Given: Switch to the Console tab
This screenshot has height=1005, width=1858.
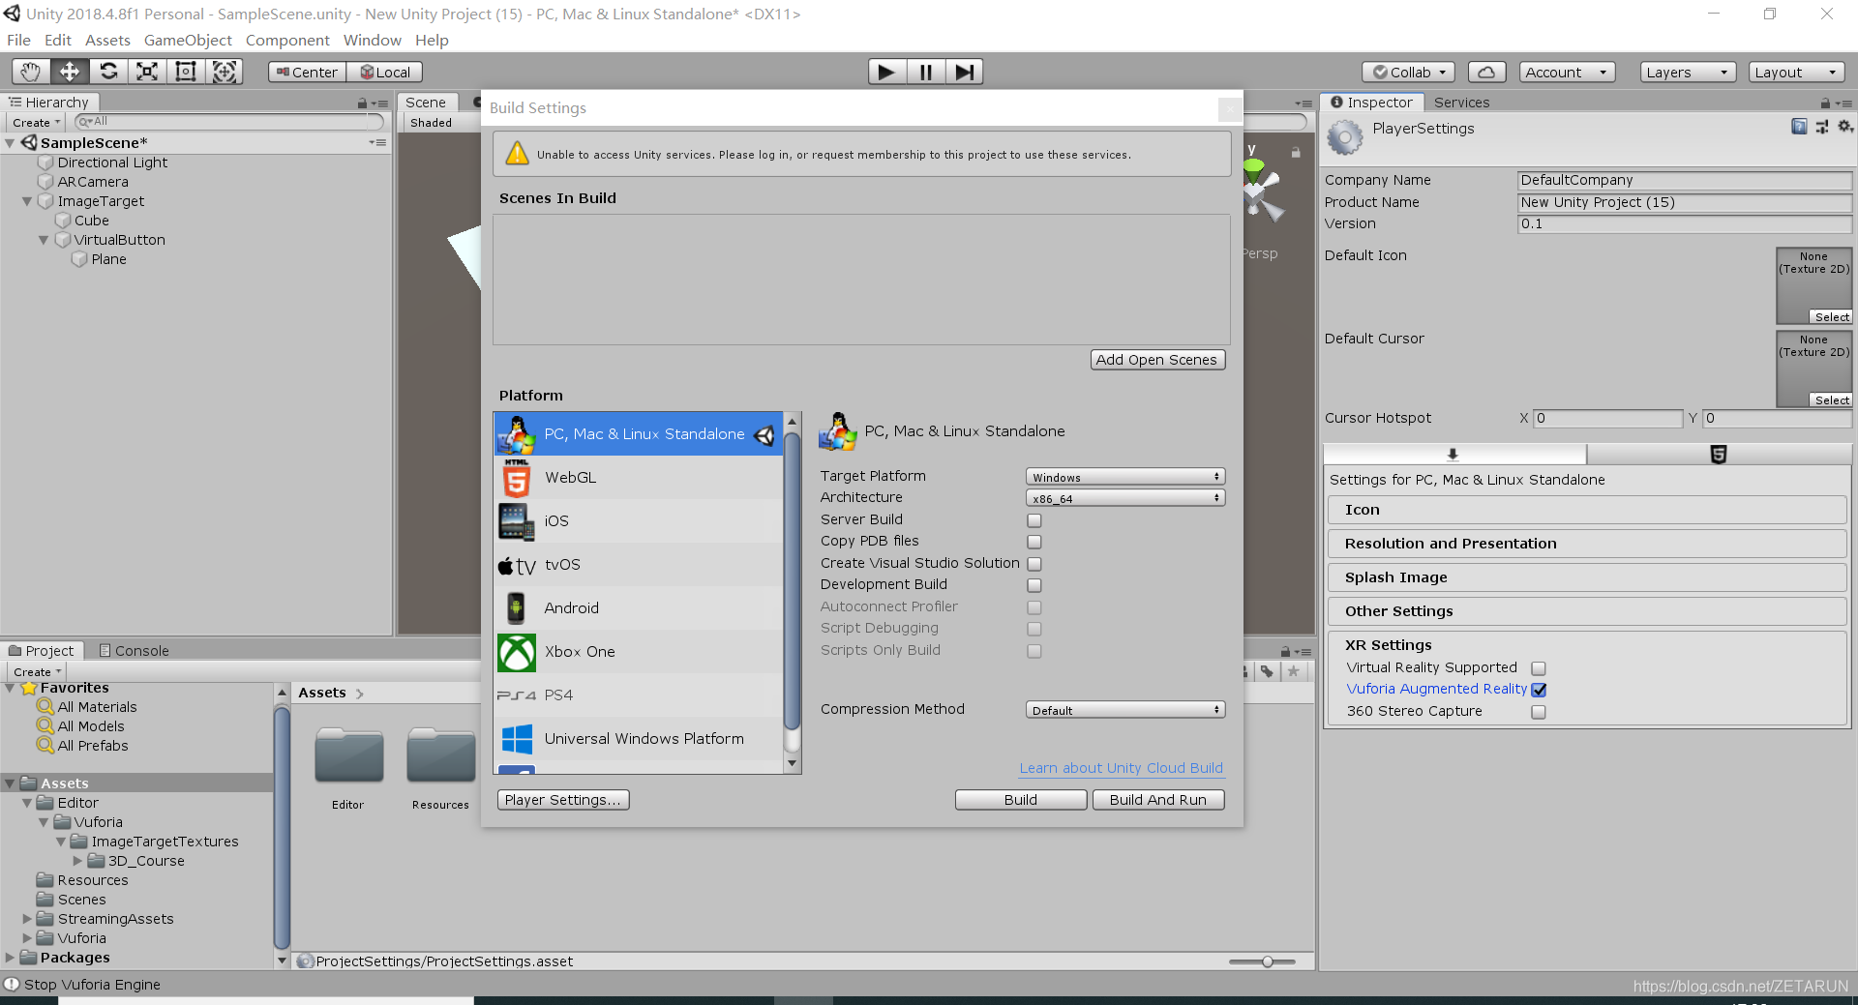Looking at the screenshot, I should pyautogui.click(x=135, y=651).
